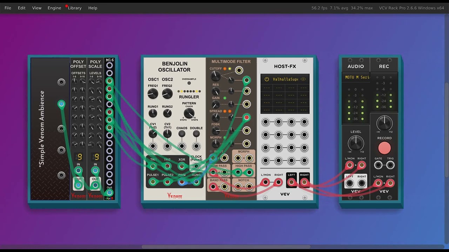Screen dimensions: 449x252
Task: Click the red SPREAD CV input jack
Action: click(247, 118)
